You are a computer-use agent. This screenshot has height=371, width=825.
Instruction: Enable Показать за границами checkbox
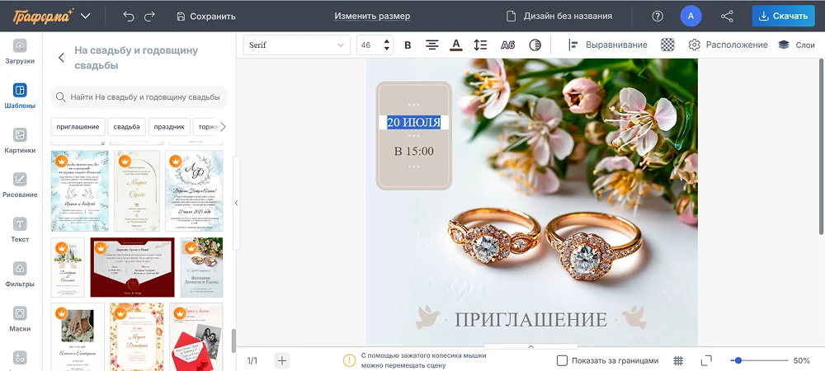(x=562, y=360)
